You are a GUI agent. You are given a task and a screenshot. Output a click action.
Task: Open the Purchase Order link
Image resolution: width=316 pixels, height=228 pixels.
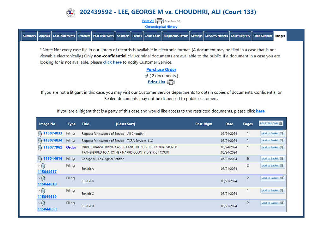[161, 70]
